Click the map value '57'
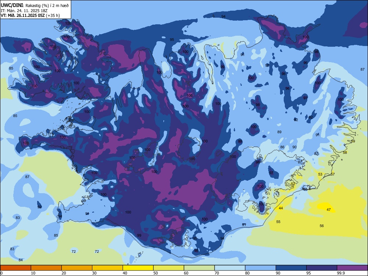The width and height of the screenshot is (368, 276). click(x=333, y=174)
